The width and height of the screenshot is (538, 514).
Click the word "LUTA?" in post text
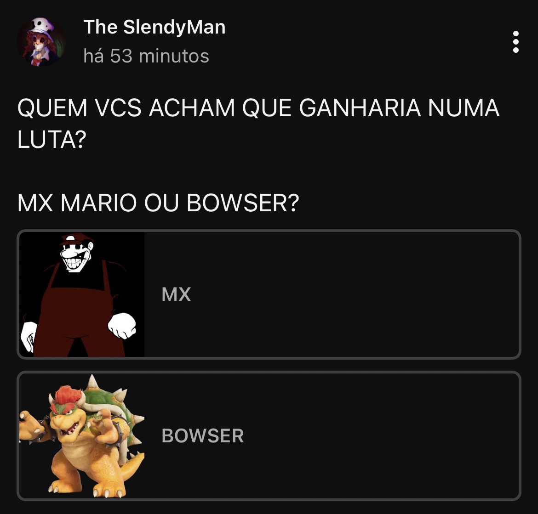tap(52, 140)
